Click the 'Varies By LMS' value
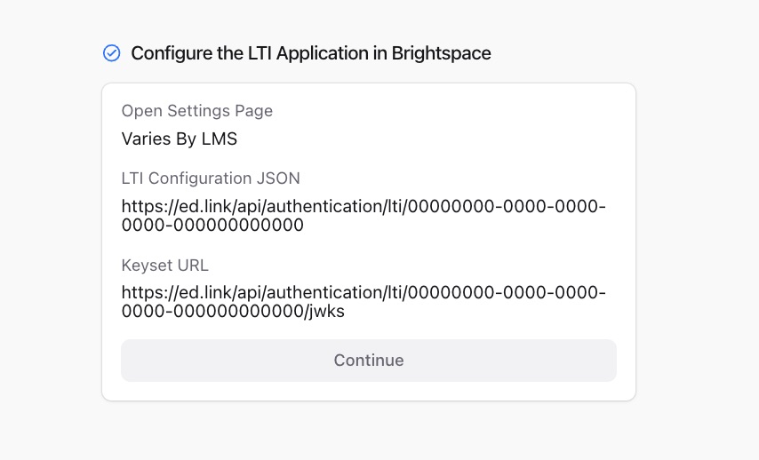 (180, 139)
